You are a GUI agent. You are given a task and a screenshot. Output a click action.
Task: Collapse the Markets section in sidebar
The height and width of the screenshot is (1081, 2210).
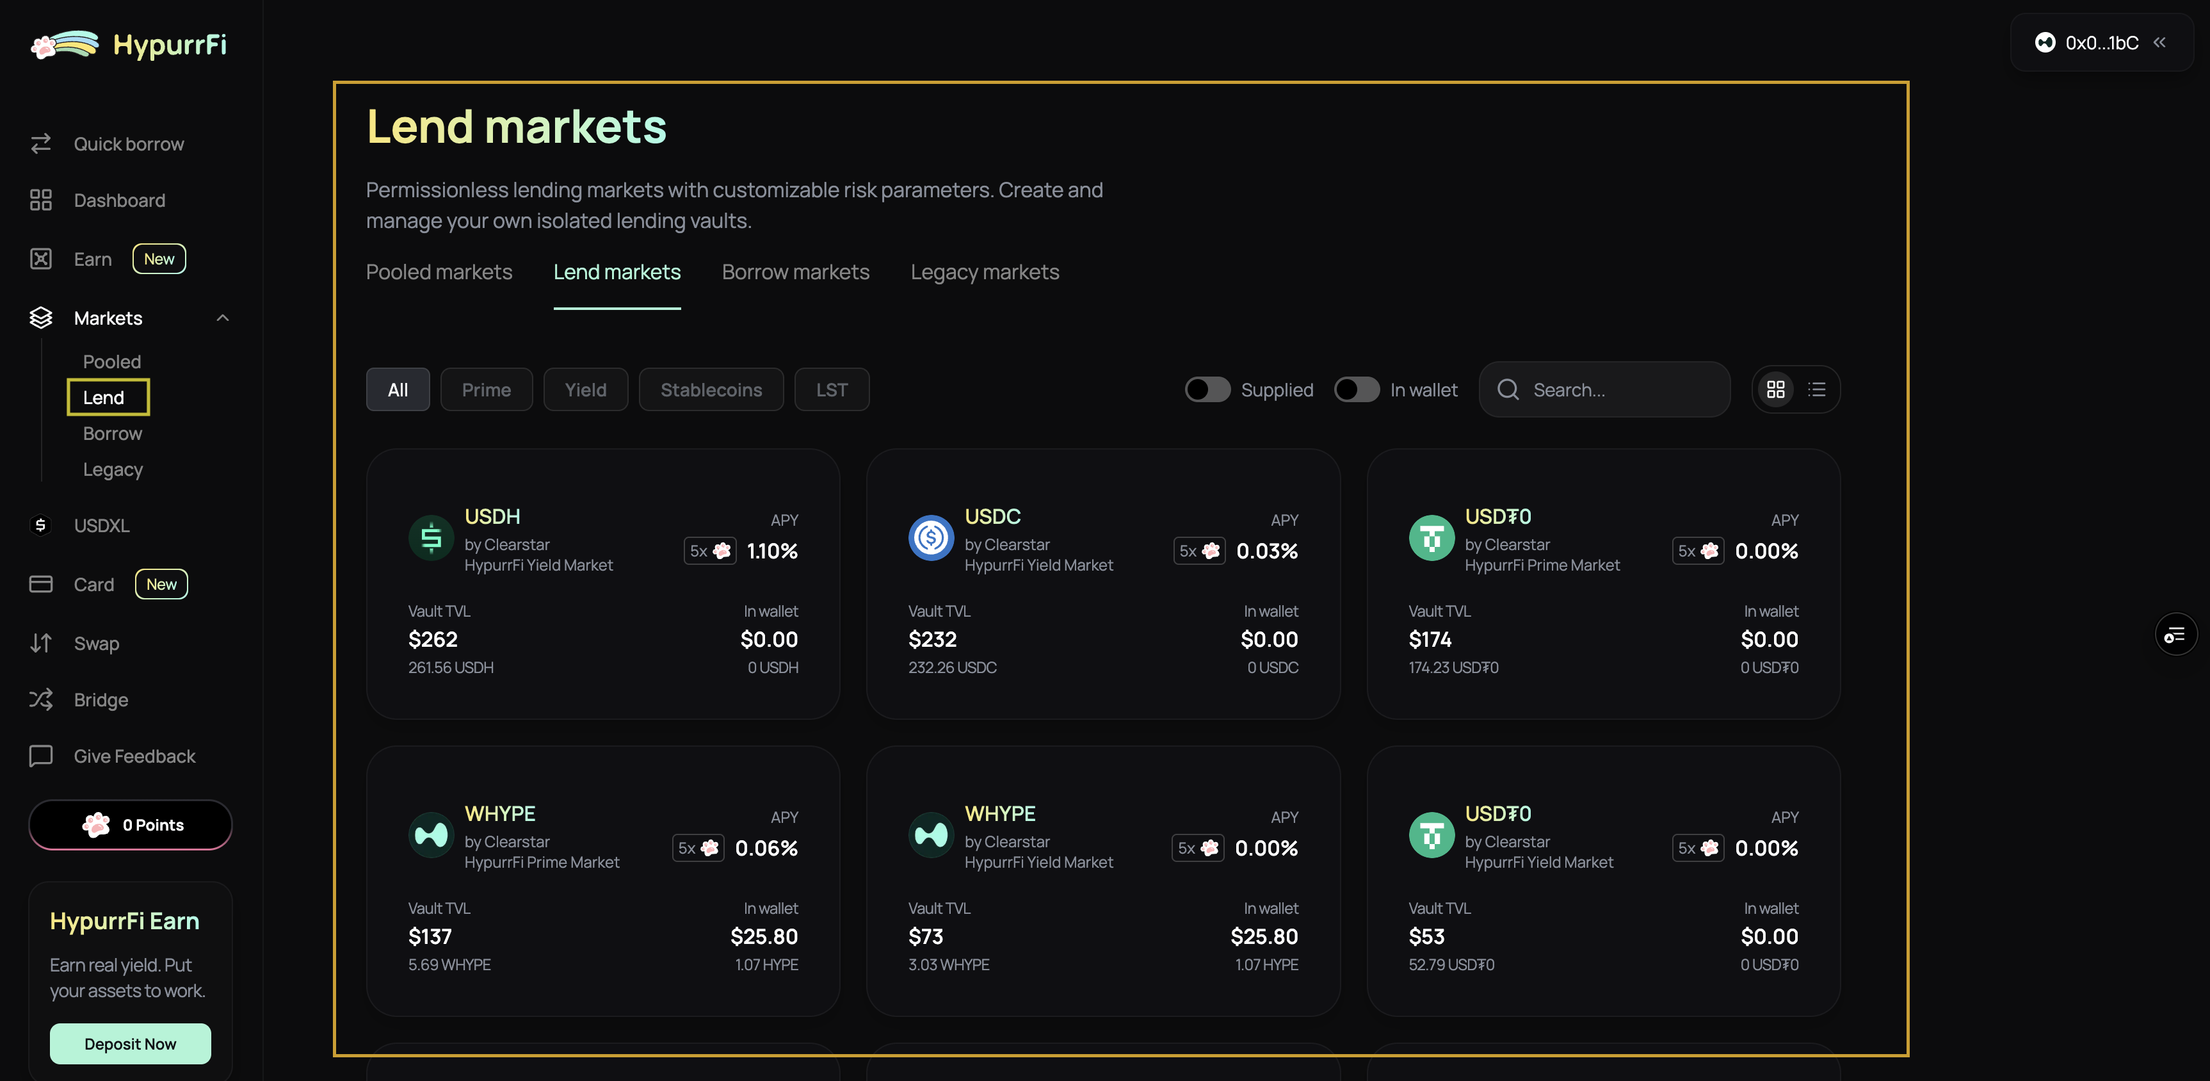point(222,318)
